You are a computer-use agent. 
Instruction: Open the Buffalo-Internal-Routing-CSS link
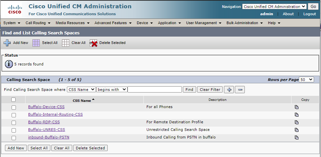(x=55, y=114)
